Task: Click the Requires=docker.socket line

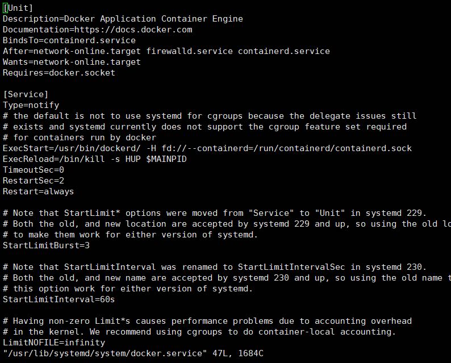Action: point(59,73)
